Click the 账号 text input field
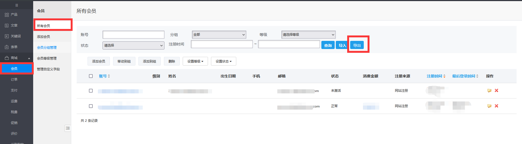 click(133, 35)
